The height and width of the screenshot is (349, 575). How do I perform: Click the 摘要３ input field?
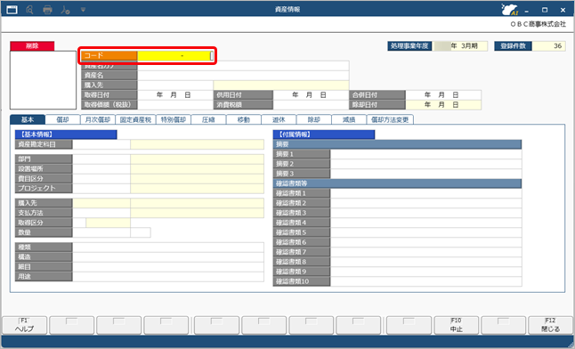[x=426, y=174]
